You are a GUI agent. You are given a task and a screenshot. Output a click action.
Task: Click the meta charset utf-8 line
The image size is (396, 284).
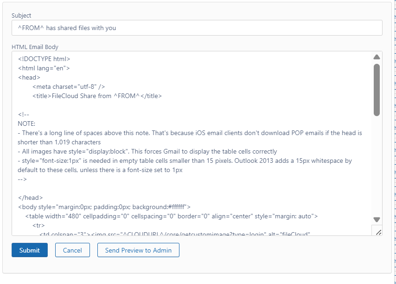[69, 86]
